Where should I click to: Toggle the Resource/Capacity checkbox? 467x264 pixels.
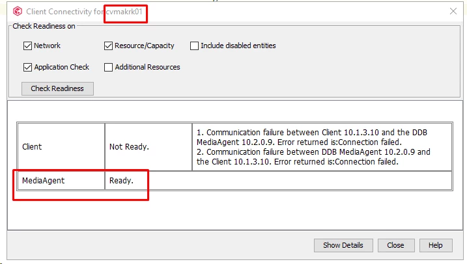(109, 46)
